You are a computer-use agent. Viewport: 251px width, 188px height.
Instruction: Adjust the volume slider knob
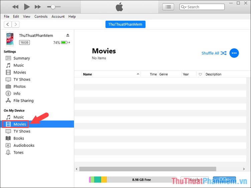53,7
